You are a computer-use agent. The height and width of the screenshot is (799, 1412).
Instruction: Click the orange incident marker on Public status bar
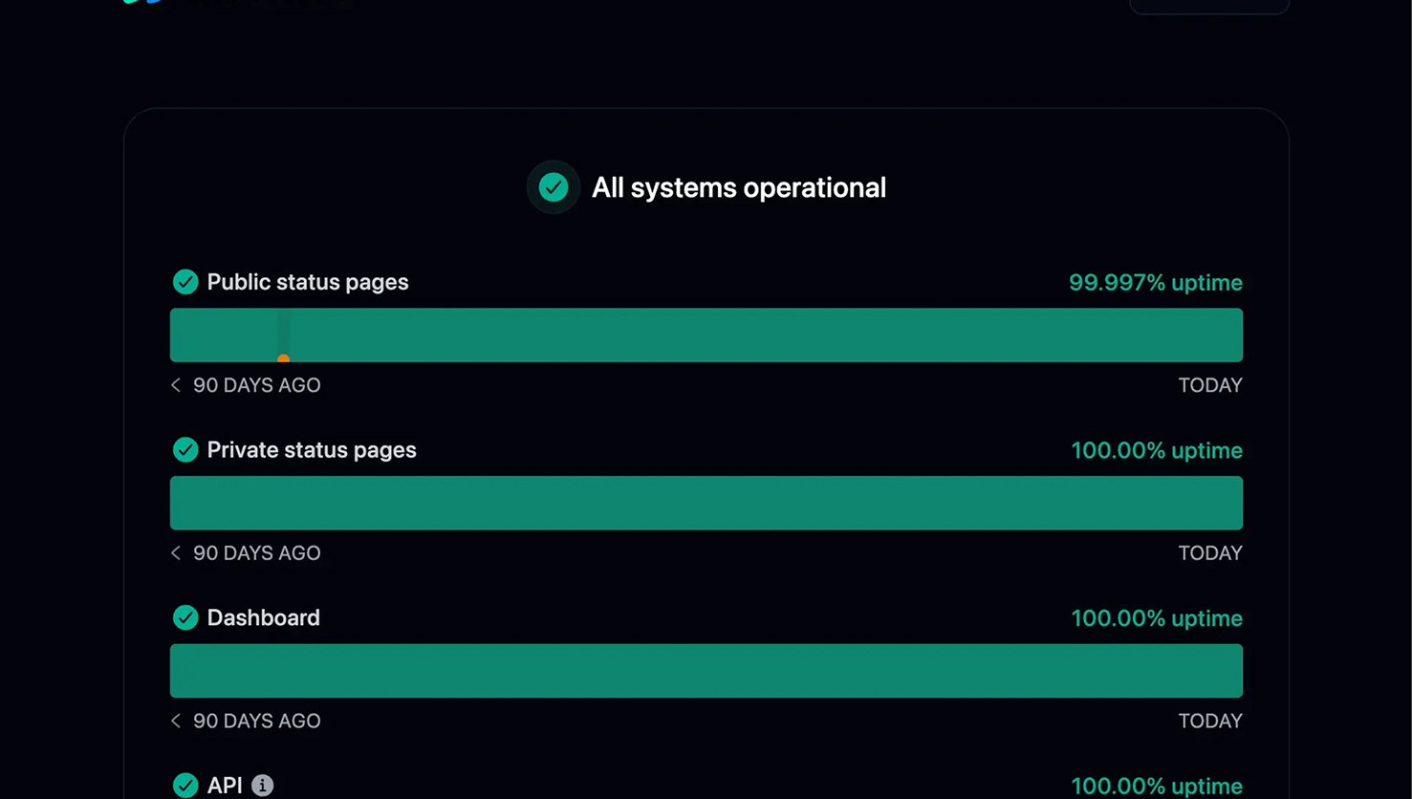click(283, 357)
